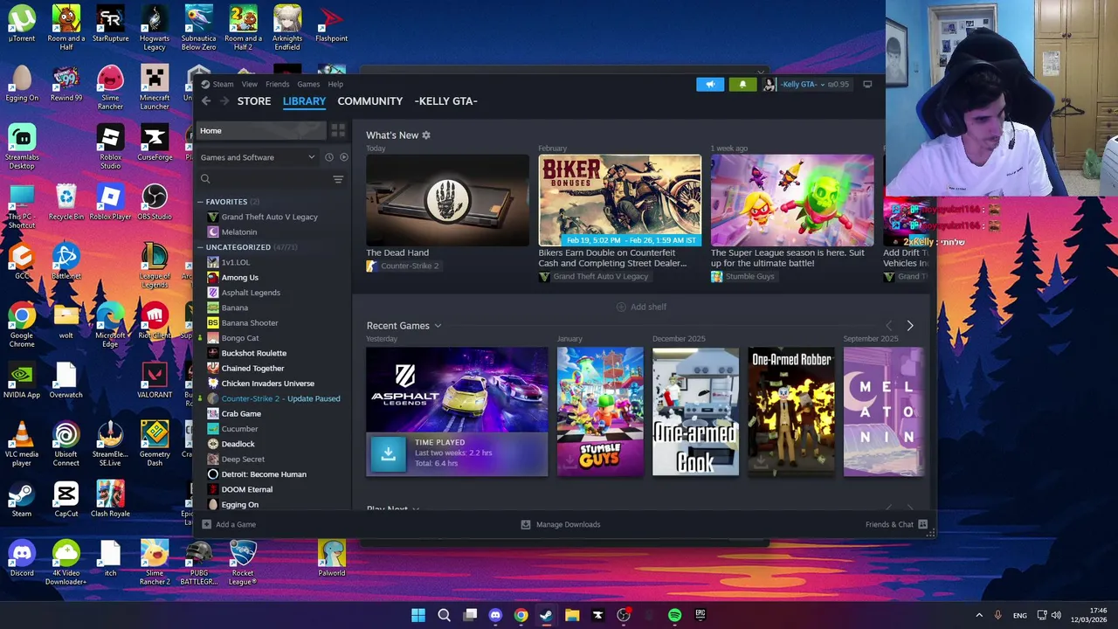Open Manage Downloads
The image size is (1118, 629).
(x=561, y=524)
